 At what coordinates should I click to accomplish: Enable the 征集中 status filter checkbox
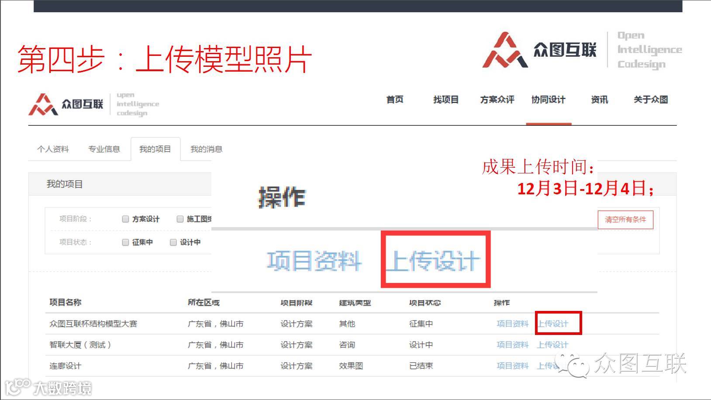point(125,242)
